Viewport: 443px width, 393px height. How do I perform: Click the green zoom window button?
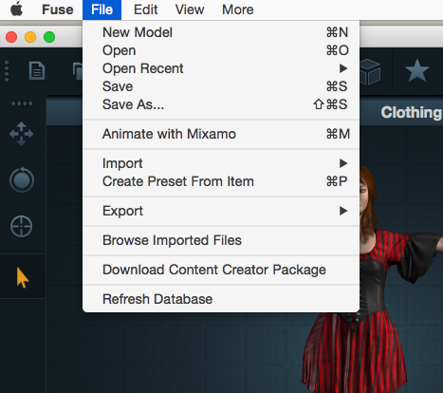pos(49,37)
